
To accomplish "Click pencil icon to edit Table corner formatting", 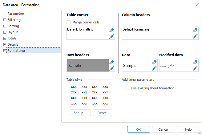I will coord(112,36).
